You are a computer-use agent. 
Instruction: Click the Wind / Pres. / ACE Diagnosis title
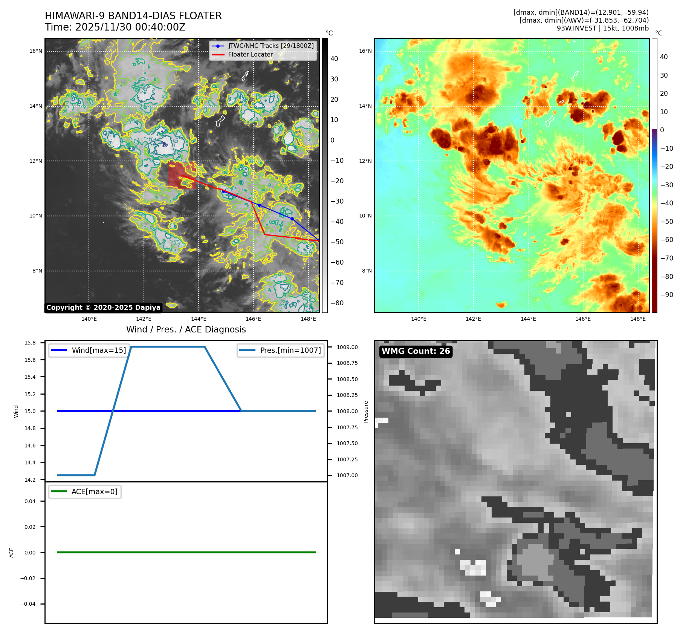186,329
